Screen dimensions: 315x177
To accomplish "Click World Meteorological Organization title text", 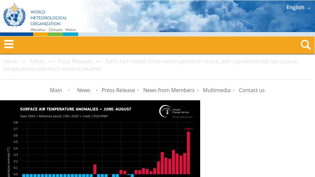I will (49, 18).
